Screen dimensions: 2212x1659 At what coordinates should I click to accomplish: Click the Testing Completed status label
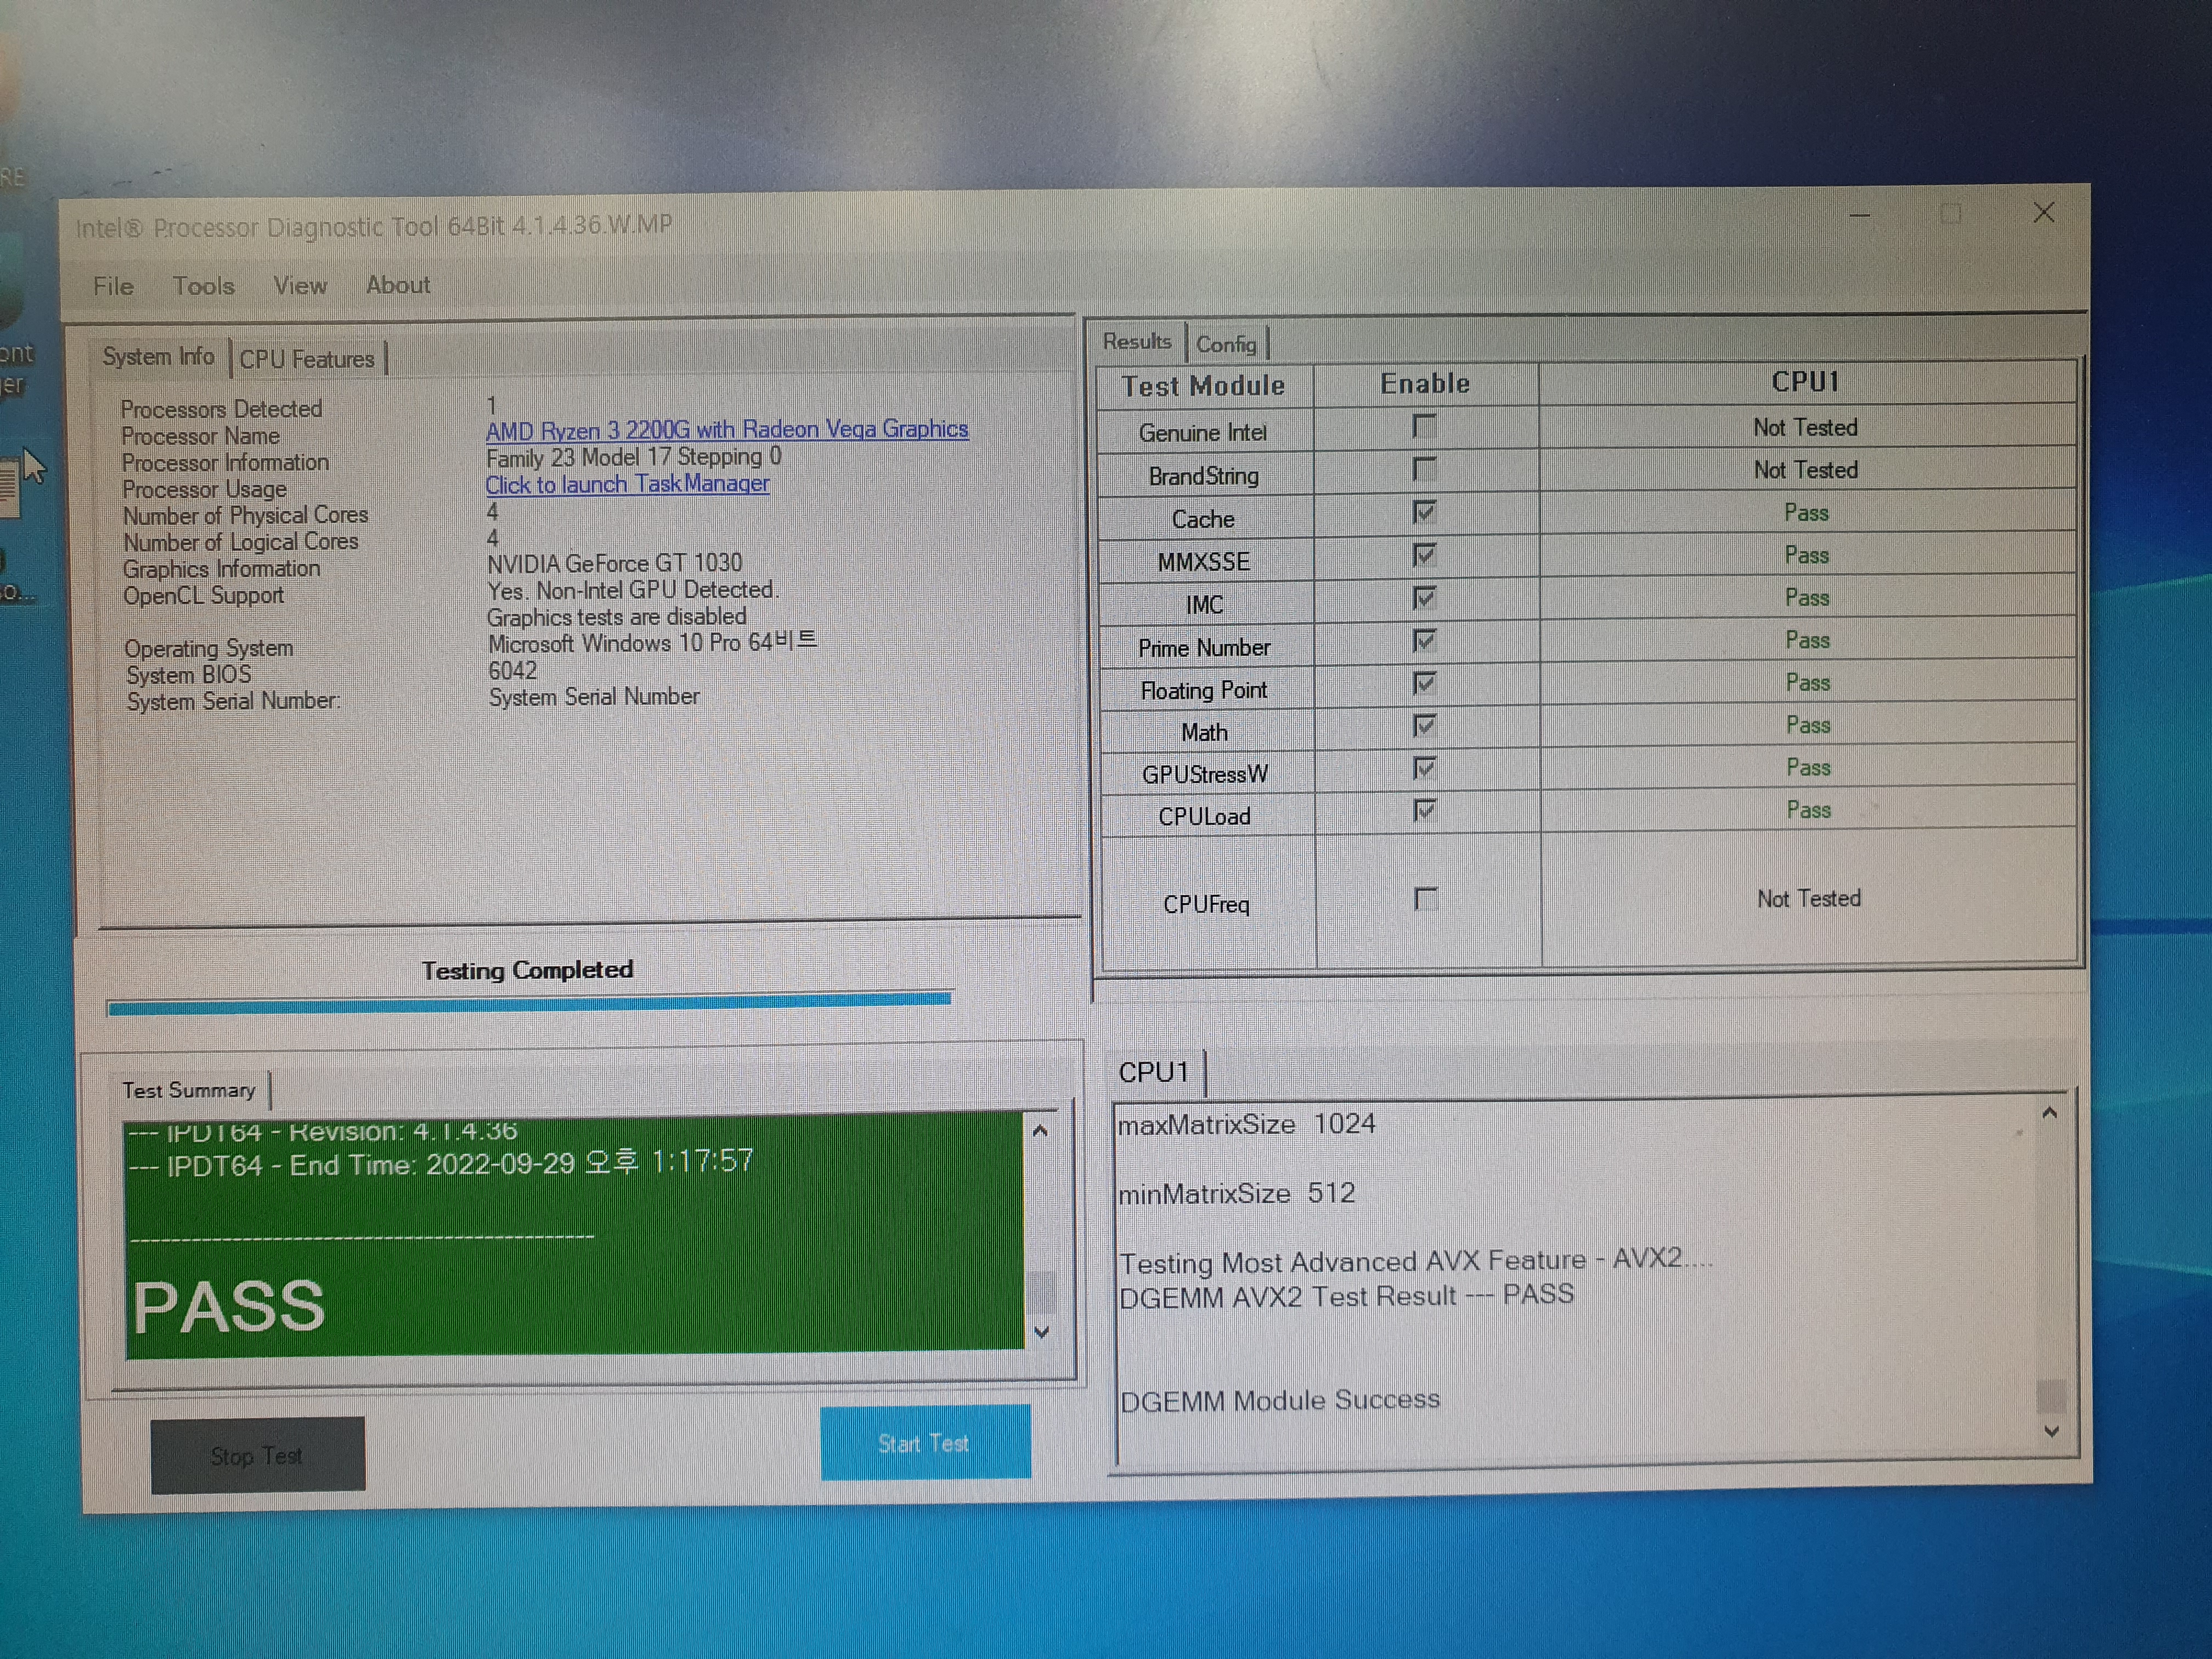tap(527, 970)
